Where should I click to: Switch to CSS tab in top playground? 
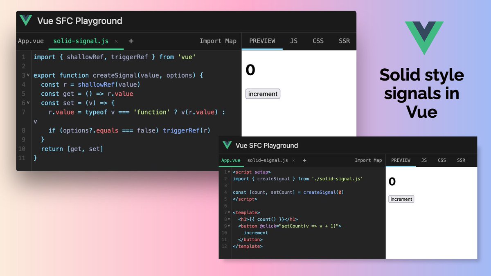click(x=318, y=41)
